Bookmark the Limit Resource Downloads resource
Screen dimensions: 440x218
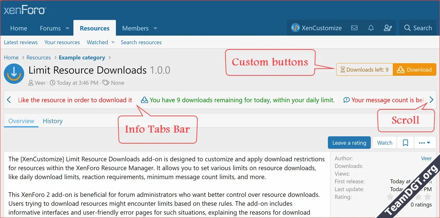(405, 143)
